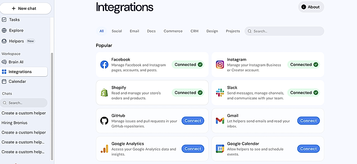Start a New chat
This screenshot has height=164, width=357.
coord(25,8)
